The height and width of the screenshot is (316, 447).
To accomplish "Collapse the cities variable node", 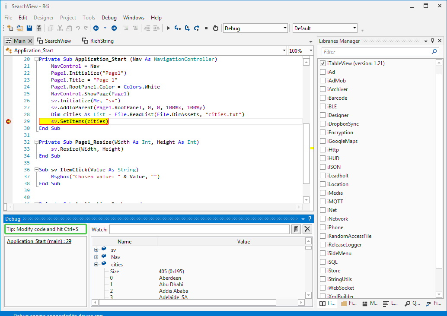I will click(96, 264).
